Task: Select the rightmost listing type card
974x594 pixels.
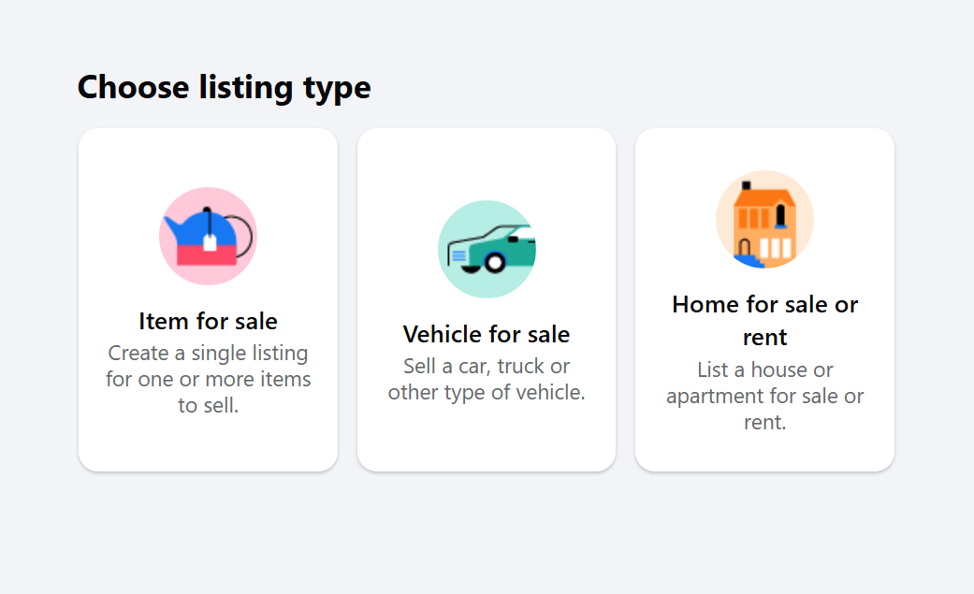Action: point(764,299)
